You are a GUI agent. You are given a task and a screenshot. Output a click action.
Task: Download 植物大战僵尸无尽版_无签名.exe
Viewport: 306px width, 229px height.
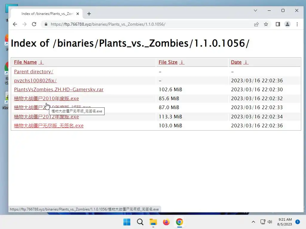[49, 126]
